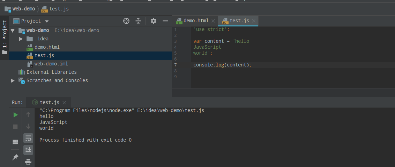Stop the running process square button
Screen dimensions: 395x167
click(15, 127)
